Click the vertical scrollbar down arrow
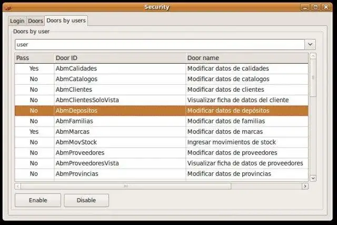This screenshot has width=337, height=225. coord(313,178)
